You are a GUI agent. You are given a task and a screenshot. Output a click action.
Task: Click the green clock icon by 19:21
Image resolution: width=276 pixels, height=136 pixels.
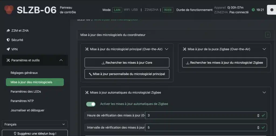coord(253,10)
